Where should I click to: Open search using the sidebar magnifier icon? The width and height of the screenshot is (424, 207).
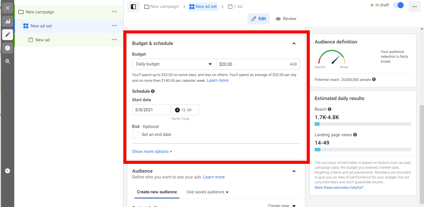click(x=8, y=61)
